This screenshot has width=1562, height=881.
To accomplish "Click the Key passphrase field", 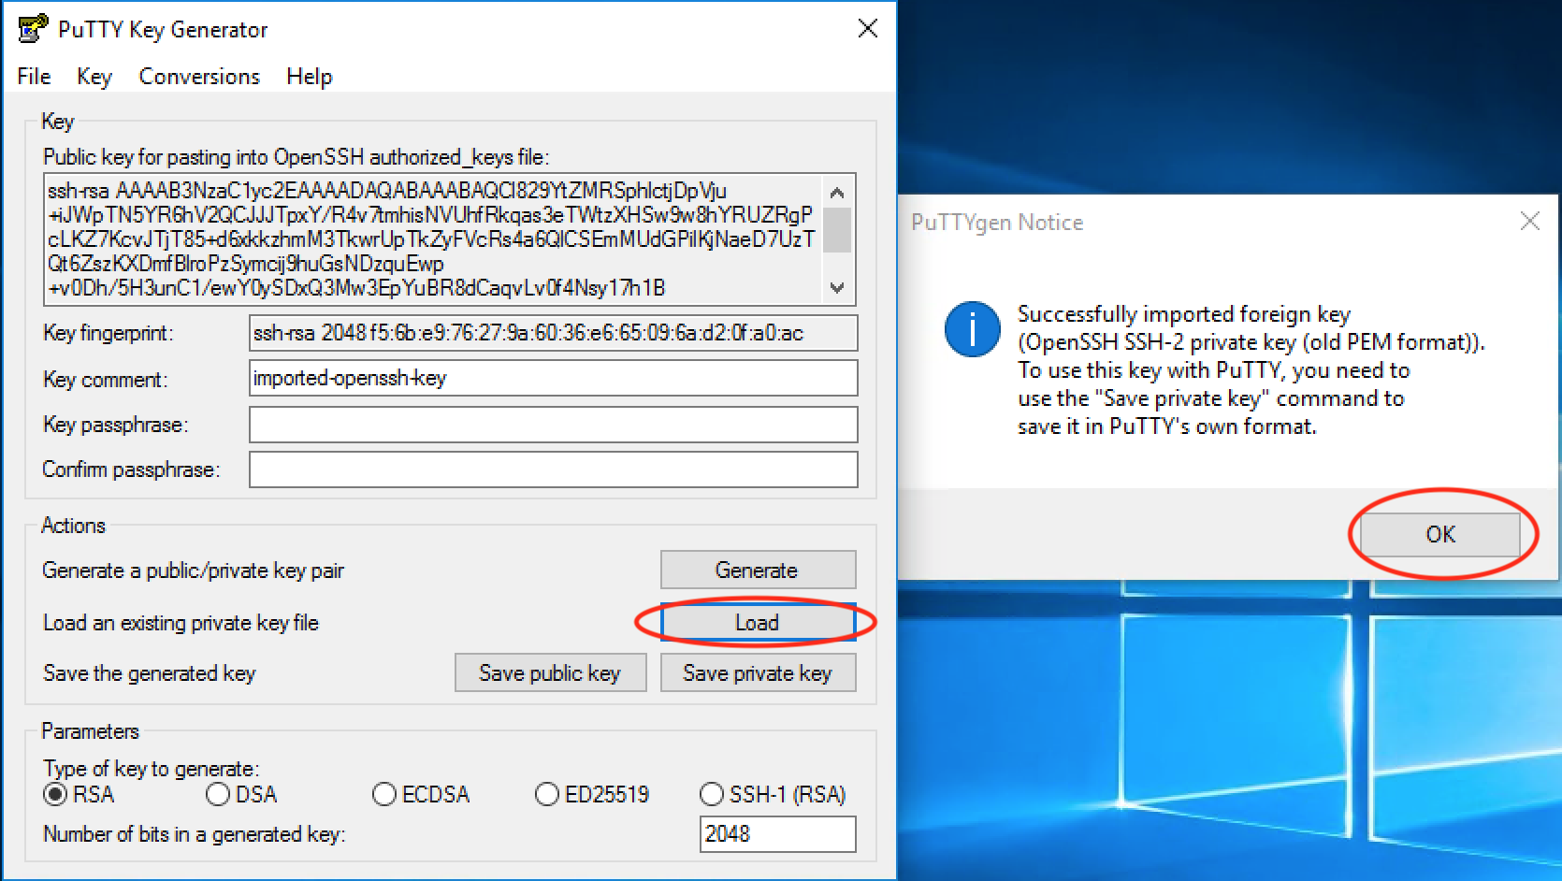I will click(x=553, y=424).
